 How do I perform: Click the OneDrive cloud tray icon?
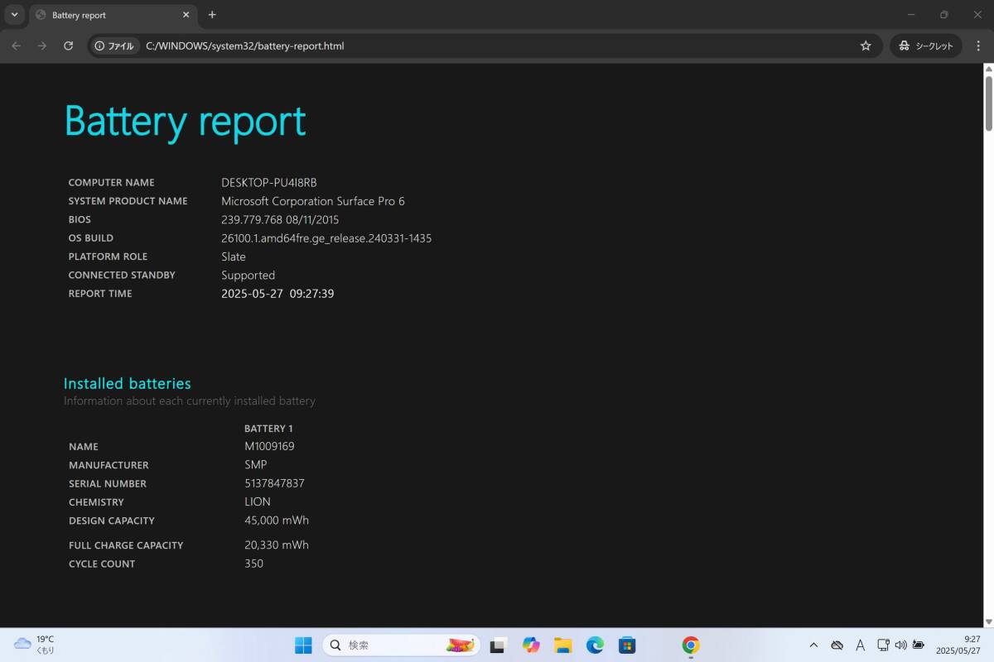[x=837, y=645]
